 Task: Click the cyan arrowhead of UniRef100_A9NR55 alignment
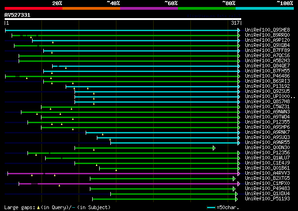click(239, 143)
